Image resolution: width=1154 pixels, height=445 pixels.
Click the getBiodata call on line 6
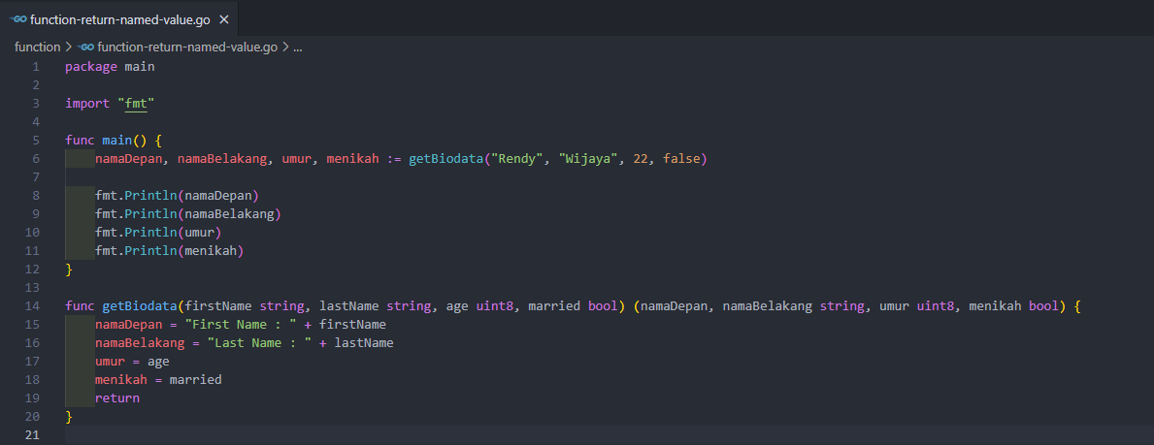point(446,159)
